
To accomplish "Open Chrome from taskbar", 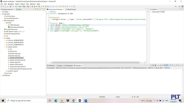I will click(x=74, y=100).
